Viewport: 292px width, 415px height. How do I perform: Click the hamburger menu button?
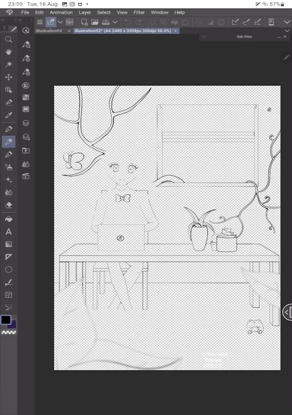click(40, 22)
